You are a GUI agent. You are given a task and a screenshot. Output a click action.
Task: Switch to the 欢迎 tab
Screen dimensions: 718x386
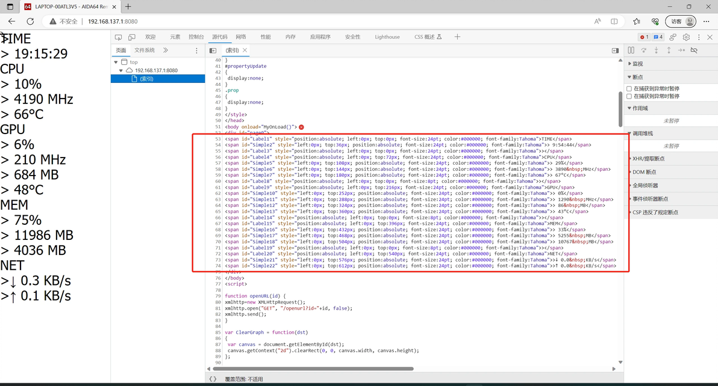pyautogui.click(x=150, y=37)
